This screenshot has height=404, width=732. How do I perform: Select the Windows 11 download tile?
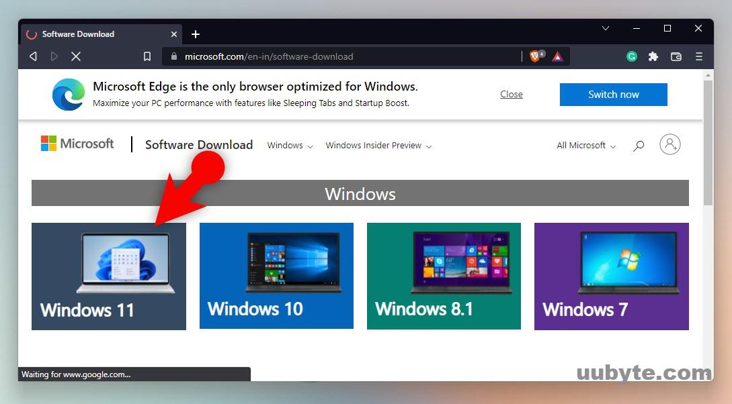[108, 276]
